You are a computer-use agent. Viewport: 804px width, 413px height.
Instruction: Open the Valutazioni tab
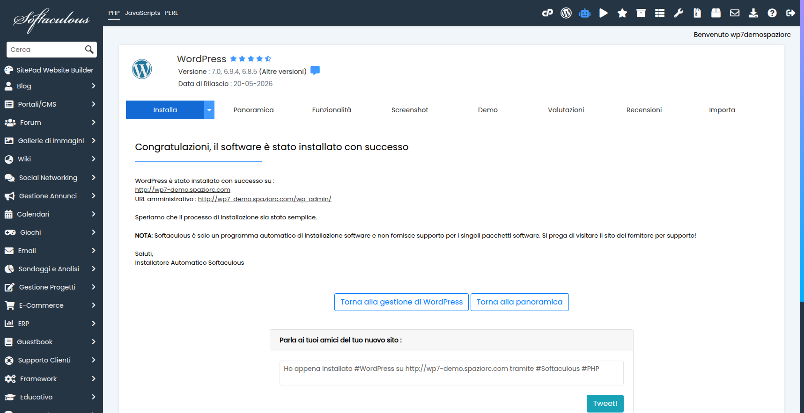click(566, 110)
